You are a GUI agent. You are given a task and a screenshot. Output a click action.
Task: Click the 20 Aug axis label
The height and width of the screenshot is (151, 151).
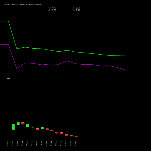42,144
